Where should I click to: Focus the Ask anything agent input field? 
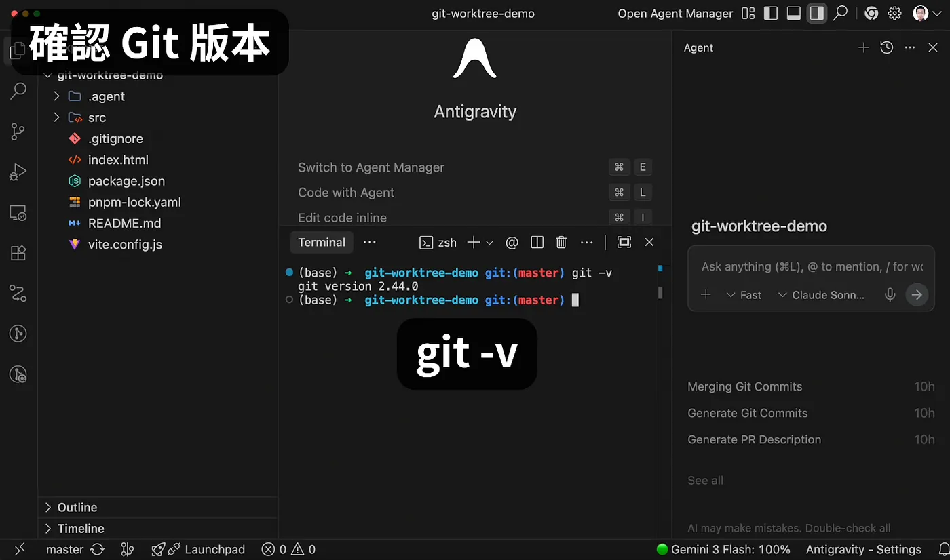click(812, 266)
